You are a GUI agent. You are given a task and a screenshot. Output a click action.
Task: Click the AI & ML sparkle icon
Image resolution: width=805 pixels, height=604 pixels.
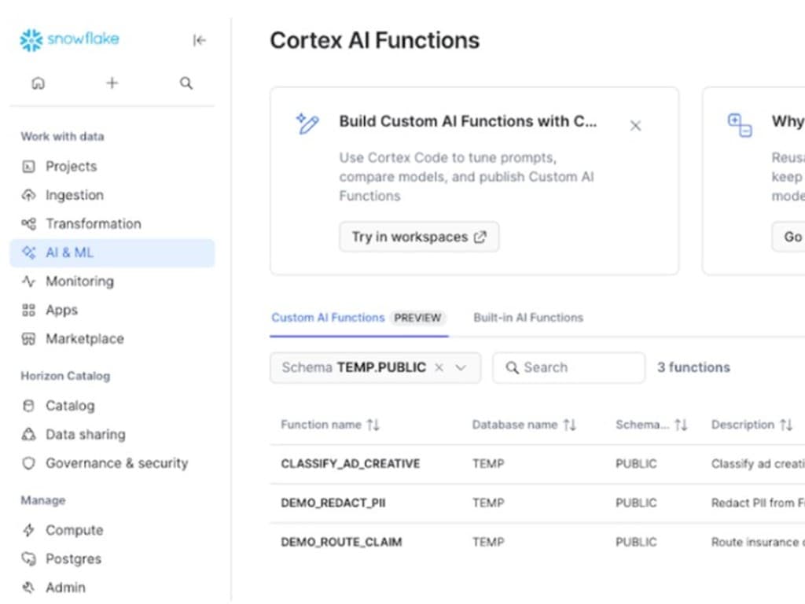(x=29, y=252)
